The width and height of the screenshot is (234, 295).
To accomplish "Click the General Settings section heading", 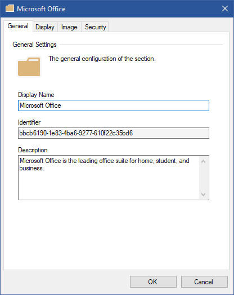I will [34, 45].
